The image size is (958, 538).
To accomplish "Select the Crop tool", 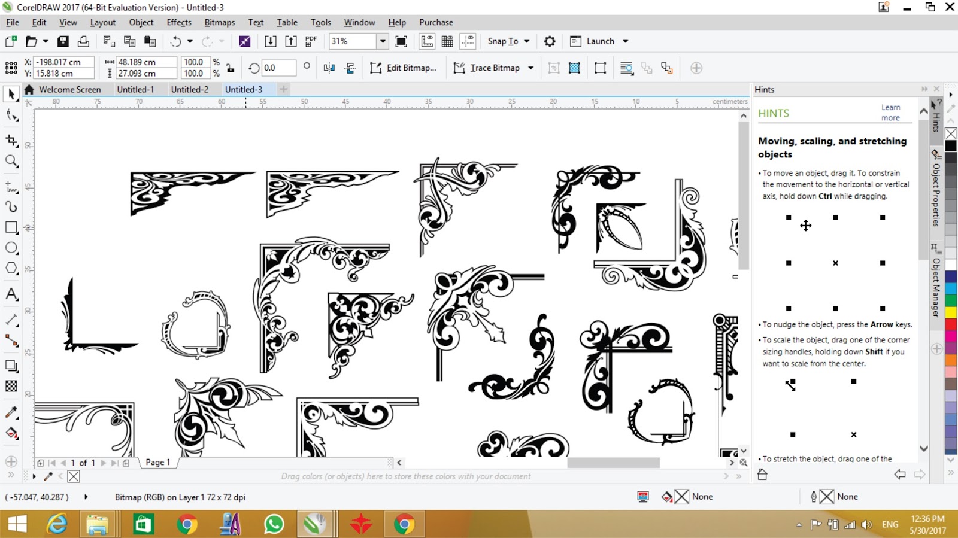I will click(11, 141).
